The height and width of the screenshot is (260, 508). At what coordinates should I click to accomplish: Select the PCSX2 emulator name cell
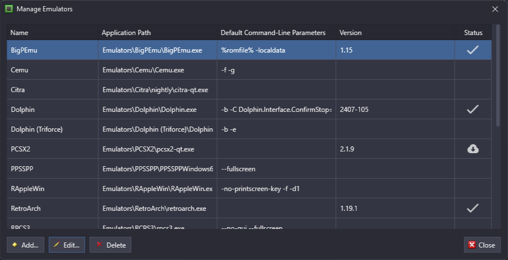53,149
